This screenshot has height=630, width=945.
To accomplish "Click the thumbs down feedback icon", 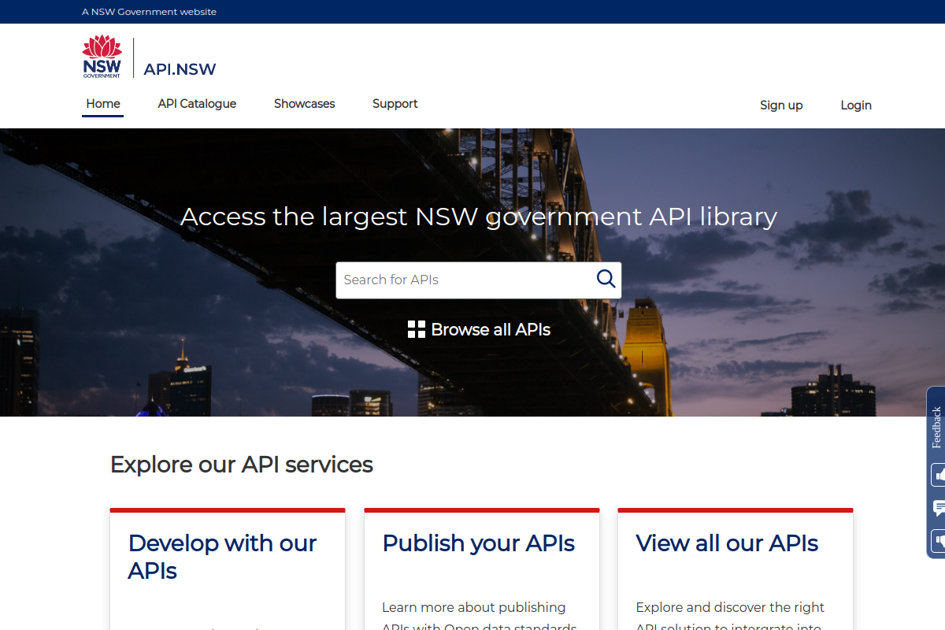I will (x=939, y=541).
